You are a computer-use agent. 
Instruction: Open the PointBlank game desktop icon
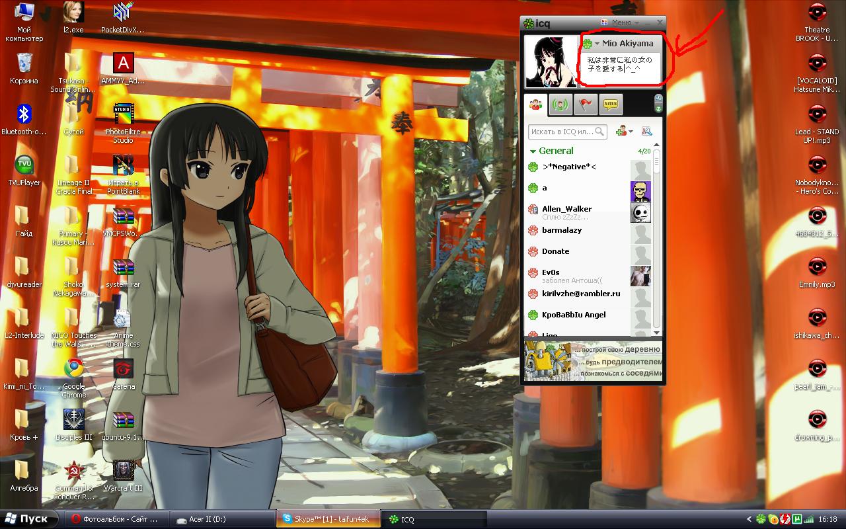(123, 174)
